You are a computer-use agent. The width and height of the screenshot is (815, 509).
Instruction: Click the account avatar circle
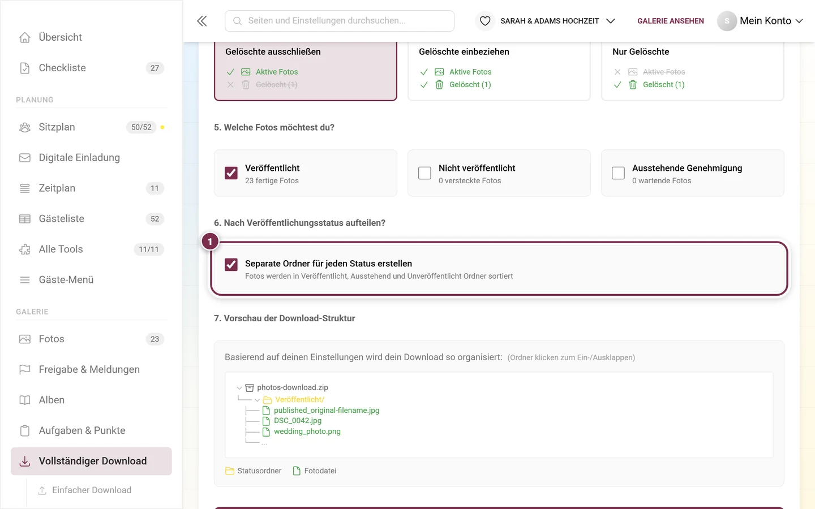pyautogui.click(x=727, y=21)
